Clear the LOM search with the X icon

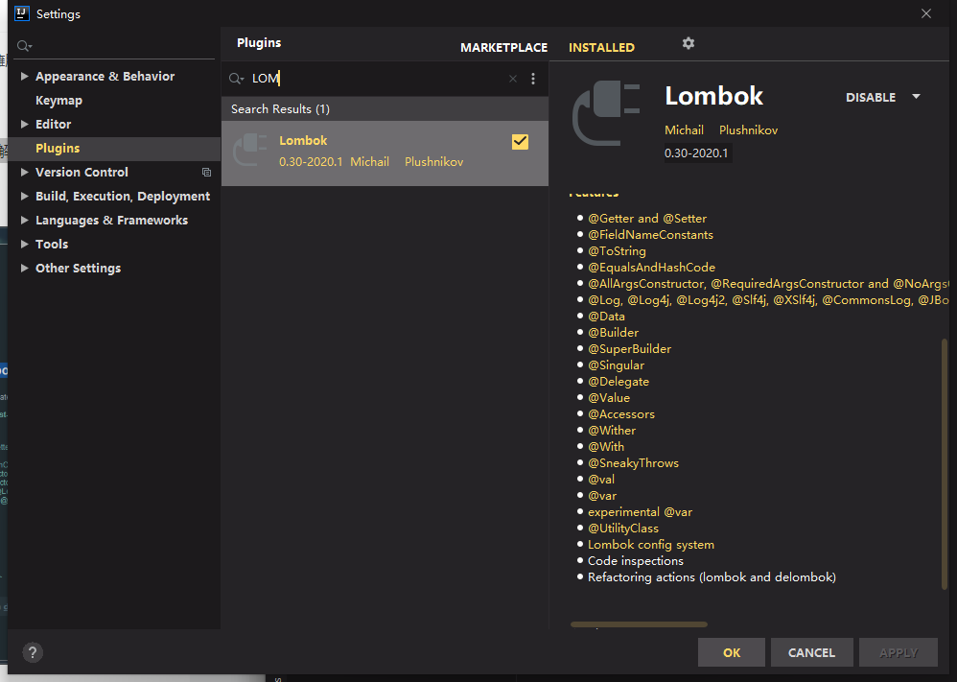tap(512, 78)
